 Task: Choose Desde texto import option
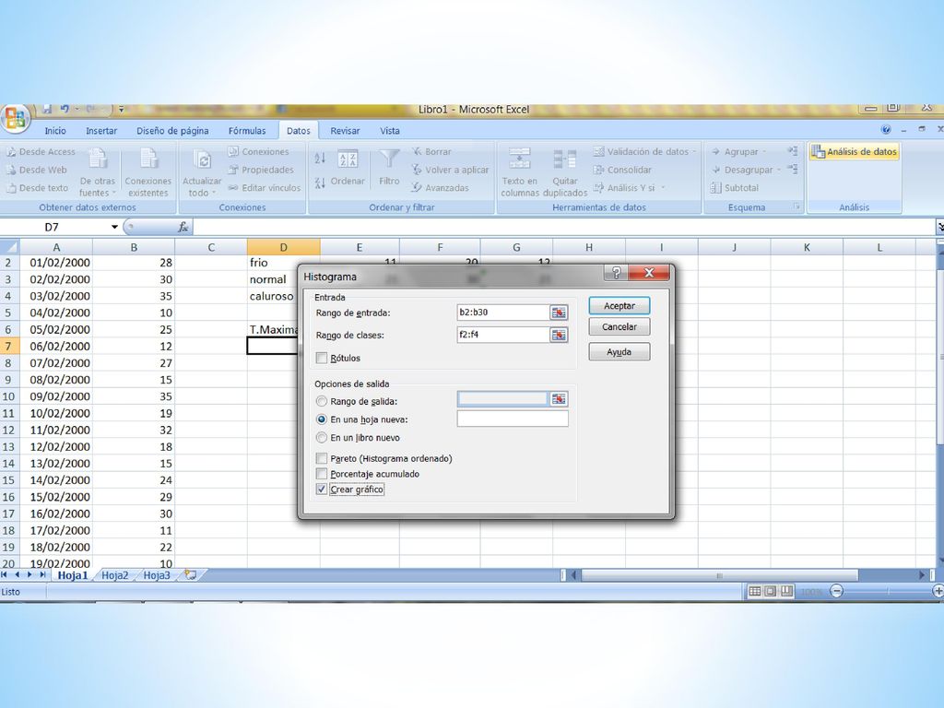click(x=37, y=188)
